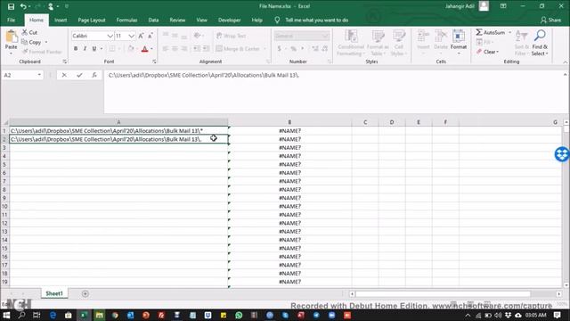Decrease font size with the small A
570x321 pixels.
pos(151,36)
